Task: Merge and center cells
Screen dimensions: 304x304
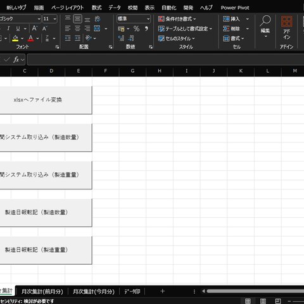Action: coord(97,28)
